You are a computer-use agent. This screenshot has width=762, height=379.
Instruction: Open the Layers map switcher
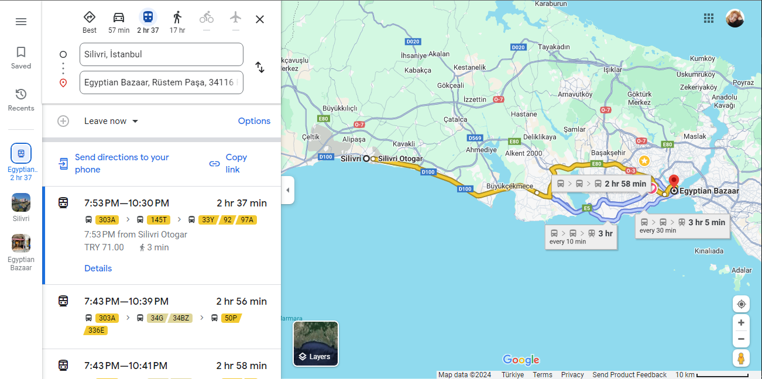pos(315,343)
